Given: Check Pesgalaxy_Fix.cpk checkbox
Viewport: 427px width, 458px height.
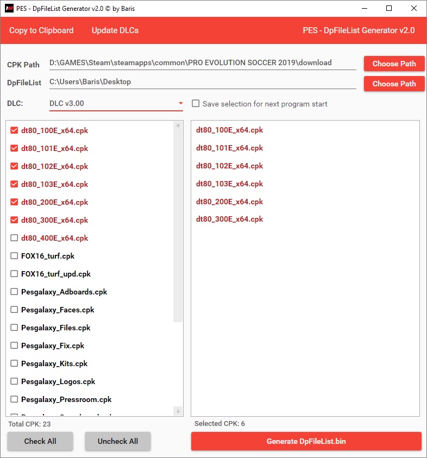Looking at the screenshot, I should (x=14, y=346).
